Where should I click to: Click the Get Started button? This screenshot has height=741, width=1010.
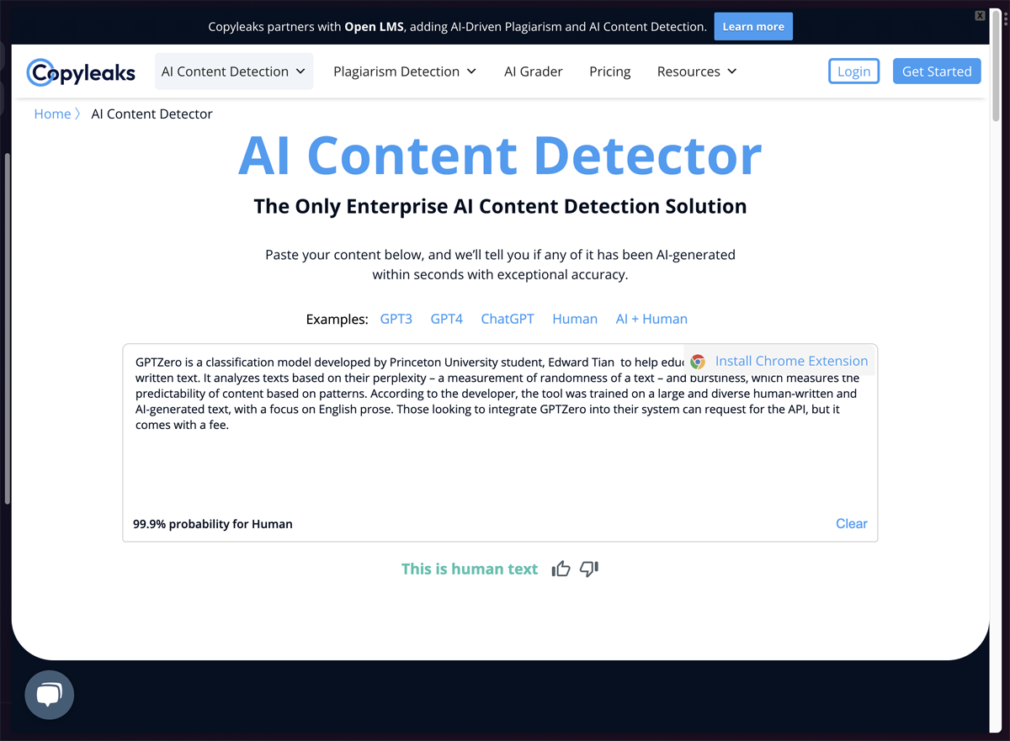coord(936,71)
